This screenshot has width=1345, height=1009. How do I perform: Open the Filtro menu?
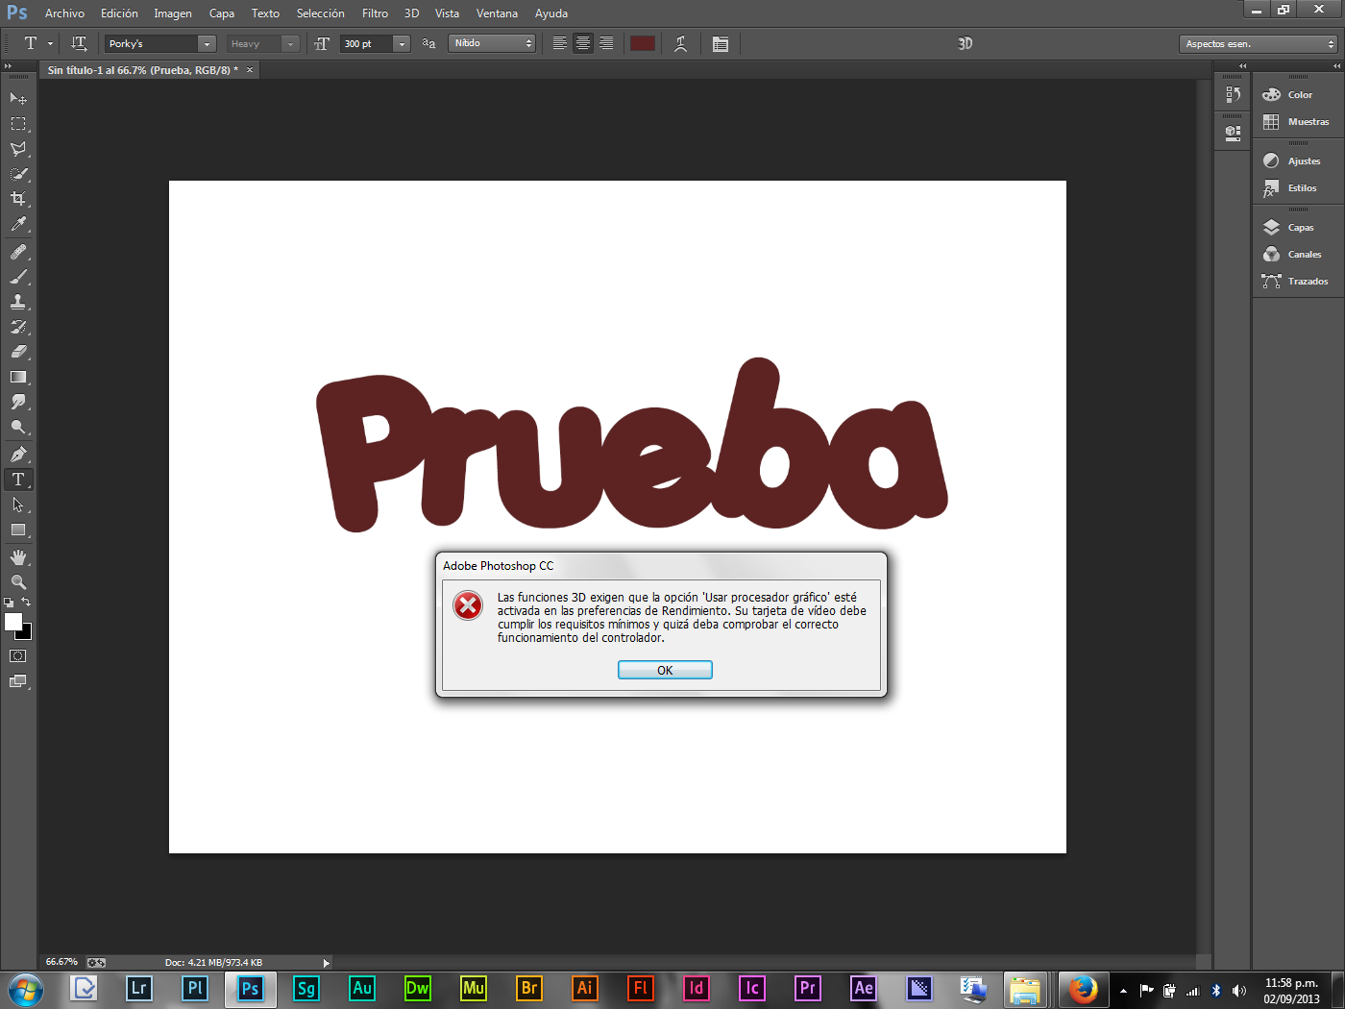coord(375,13)
